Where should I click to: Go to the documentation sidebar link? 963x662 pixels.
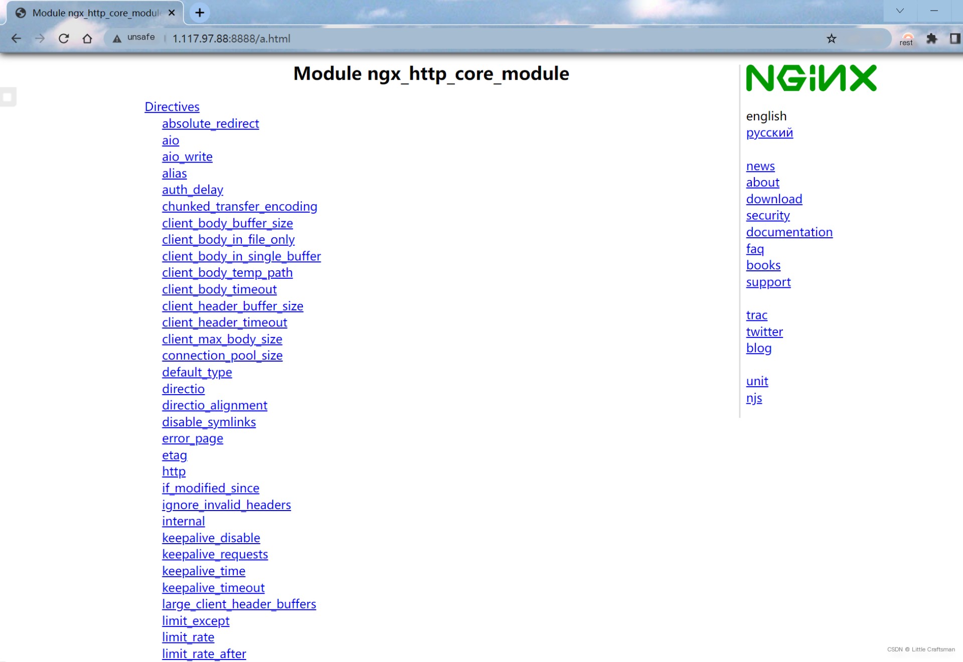[x=789, y=232]
